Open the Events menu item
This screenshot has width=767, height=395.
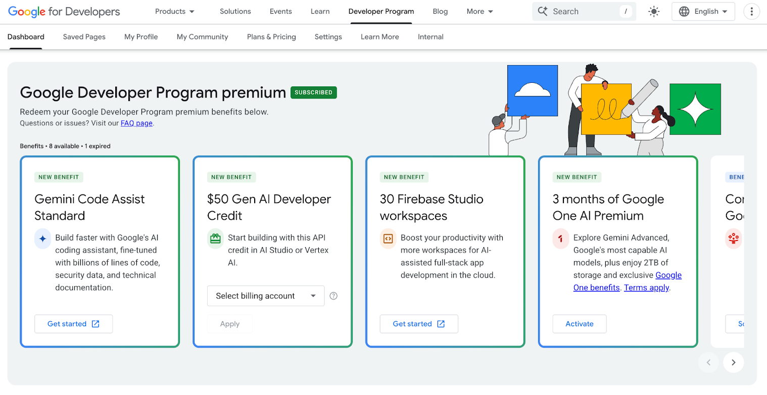coord(281,11)
